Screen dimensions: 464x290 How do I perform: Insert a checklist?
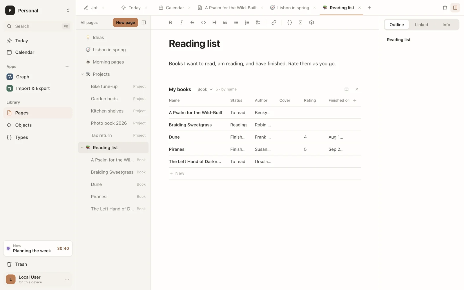[258, 22]
